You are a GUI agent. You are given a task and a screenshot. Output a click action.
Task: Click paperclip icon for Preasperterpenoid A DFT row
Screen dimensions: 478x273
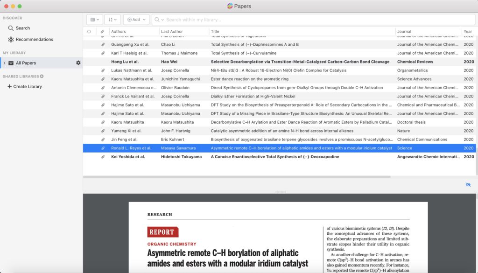[103, 105]
